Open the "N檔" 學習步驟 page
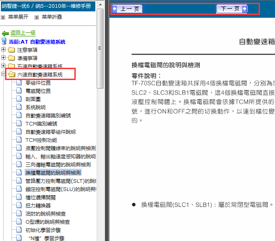275x241 pixels. pos(47,238)
